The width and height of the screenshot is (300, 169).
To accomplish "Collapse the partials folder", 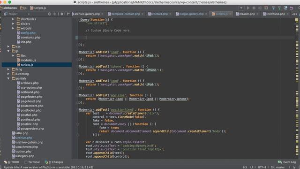I will (x=8, y=78).
